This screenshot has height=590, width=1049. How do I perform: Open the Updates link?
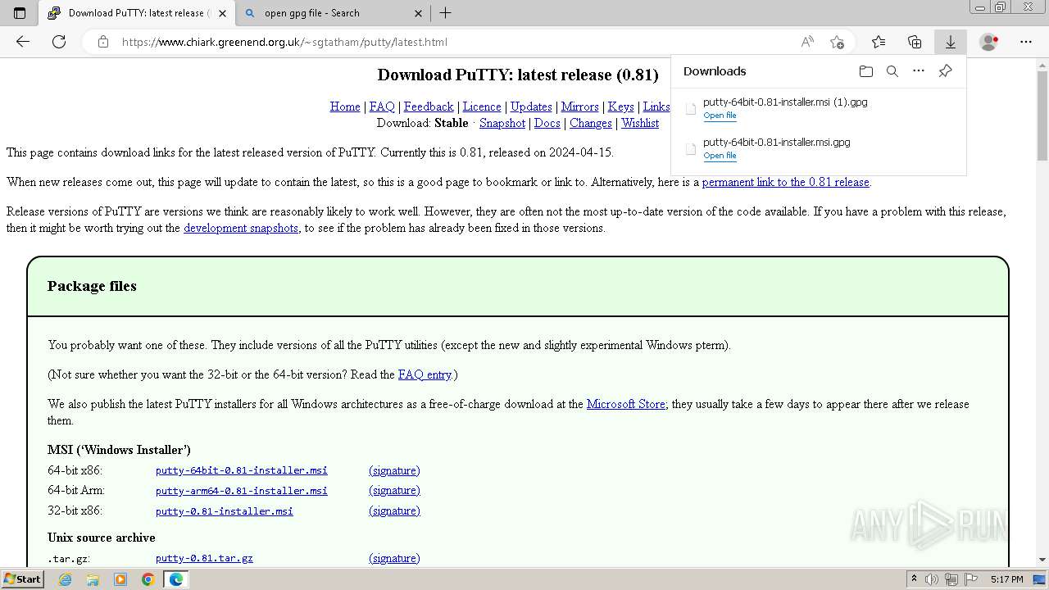pos(531,107)
